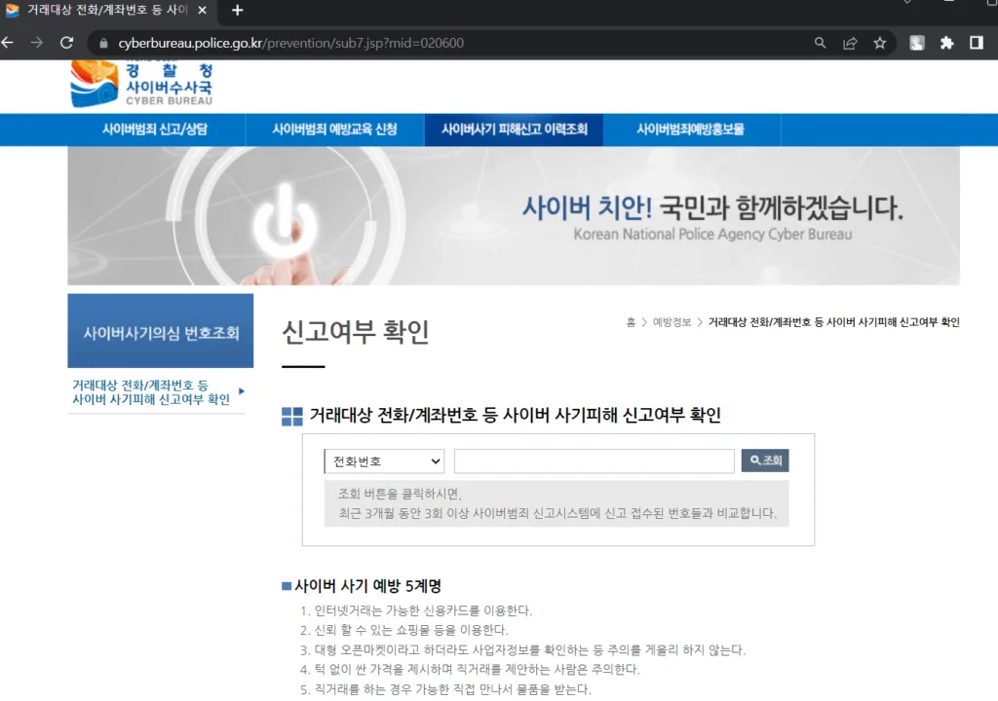Click the browser back arrow
The height and width of the screenshot is (701, 998).
(8, 43)
